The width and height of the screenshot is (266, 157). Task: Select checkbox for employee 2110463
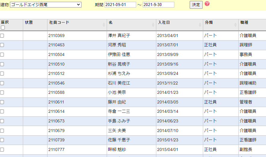pyautogui.click(x=2, y=45)
